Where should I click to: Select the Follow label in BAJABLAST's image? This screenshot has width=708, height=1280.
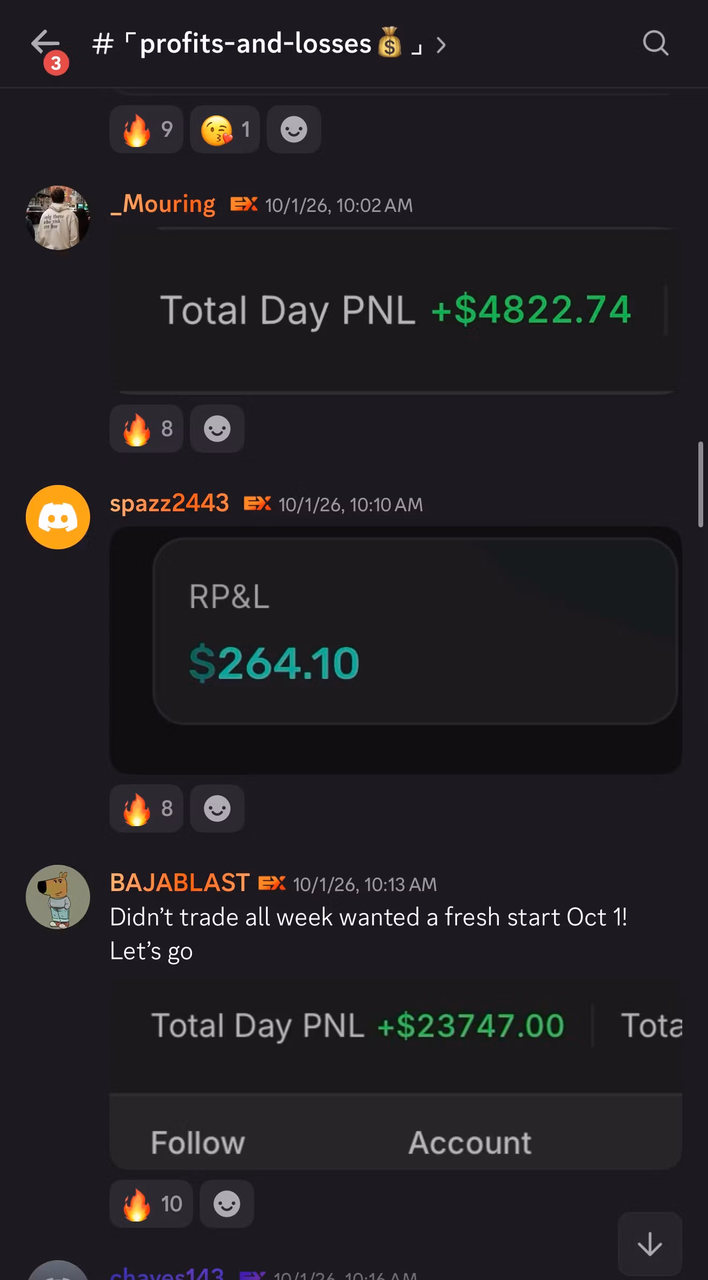click(x=198, y=1143)
